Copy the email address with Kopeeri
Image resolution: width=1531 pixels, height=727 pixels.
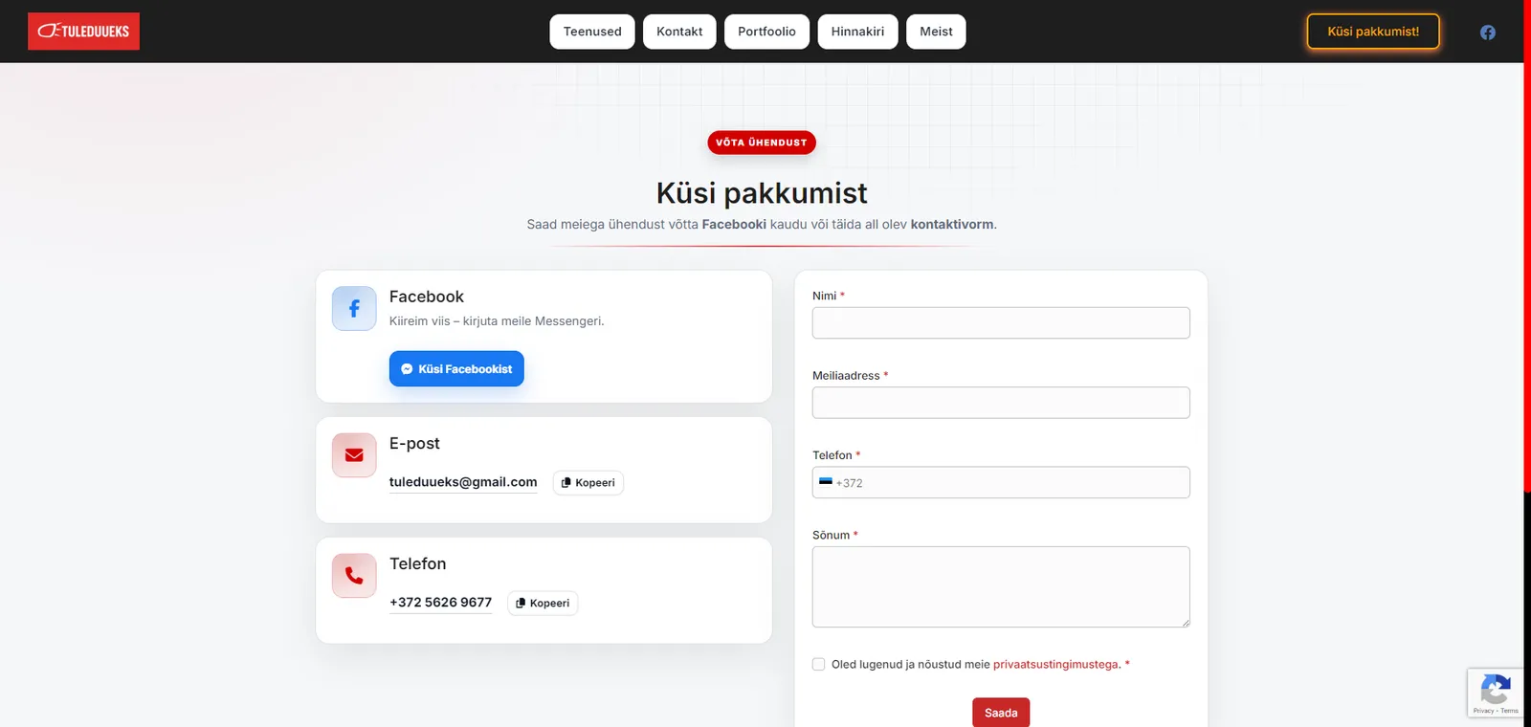click(x=588, y=483)
